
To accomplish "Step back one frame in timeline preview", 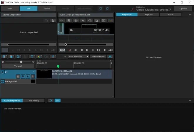I will click(81, 50).
